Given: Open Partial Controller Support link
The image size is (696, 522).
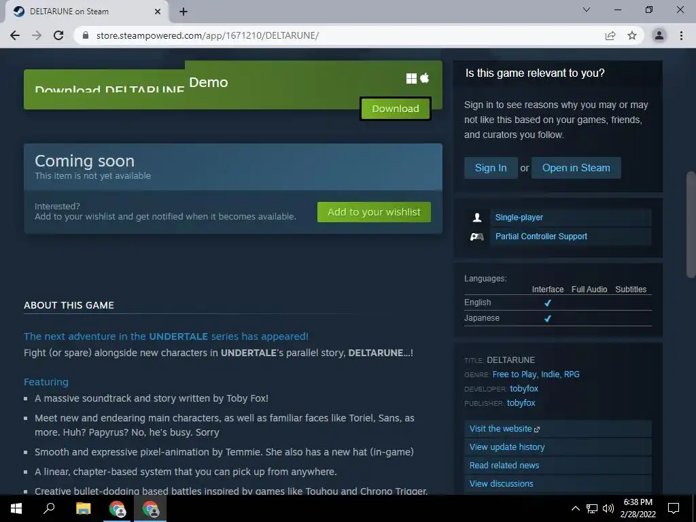Looking at the screenshot, I should coord(541,237).
